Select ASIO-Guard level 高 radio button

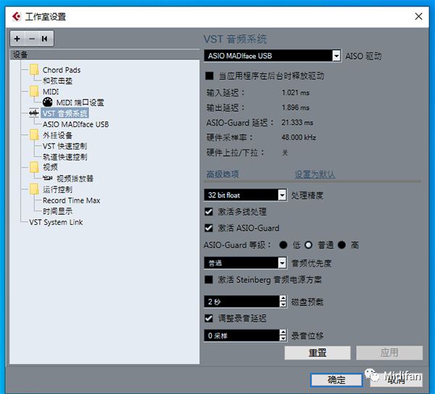[341, 245]
